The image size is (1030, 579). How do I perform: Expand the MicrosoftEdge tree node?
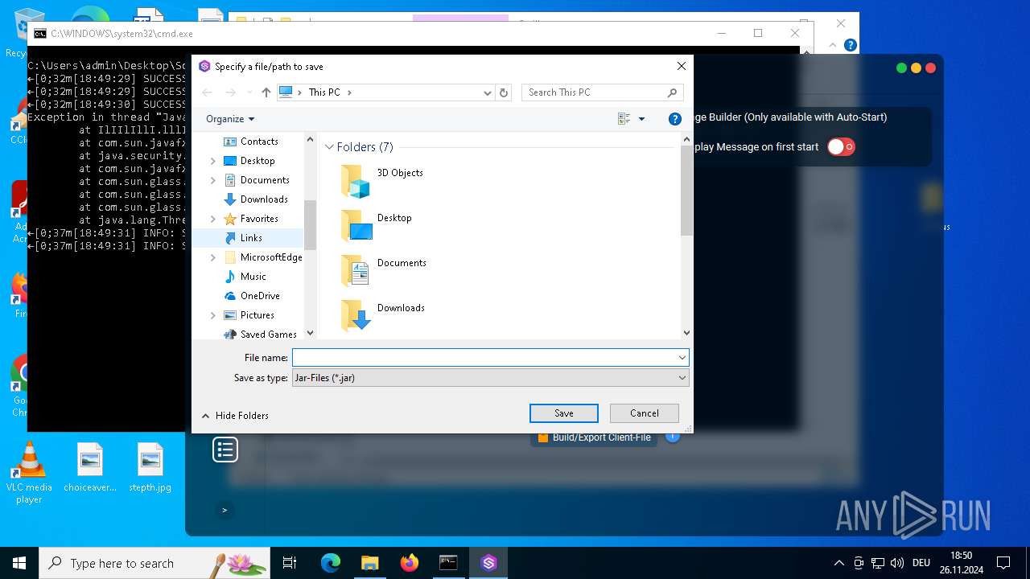[x=212, y=257]
